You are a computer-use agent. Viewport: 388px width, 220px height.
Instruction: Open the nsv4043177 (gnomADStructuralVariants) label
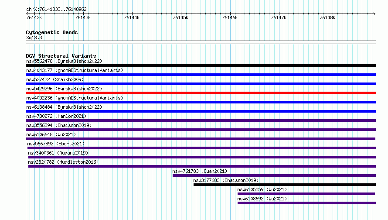point(75,70)
